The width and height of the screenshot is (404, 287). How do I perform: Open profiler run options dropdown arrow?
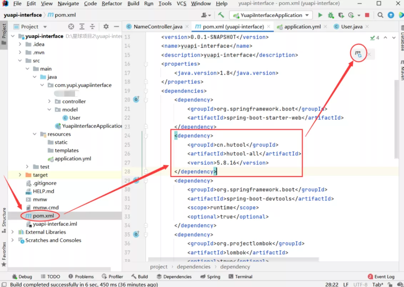(359, 15)
